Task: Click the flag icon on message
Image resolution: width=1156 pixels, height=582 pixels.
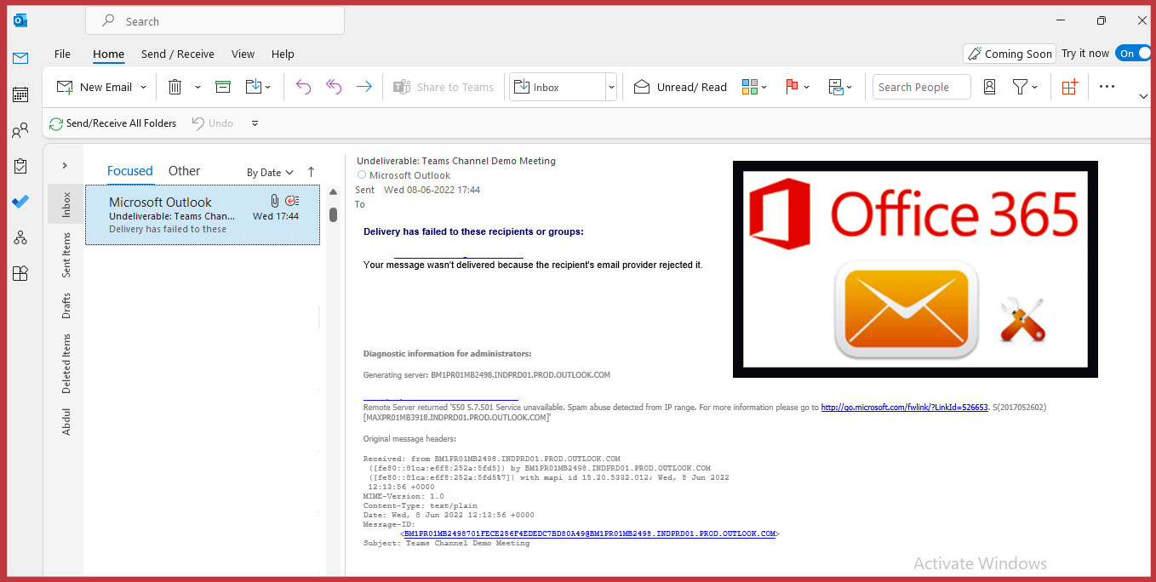Action: [292, 201]
